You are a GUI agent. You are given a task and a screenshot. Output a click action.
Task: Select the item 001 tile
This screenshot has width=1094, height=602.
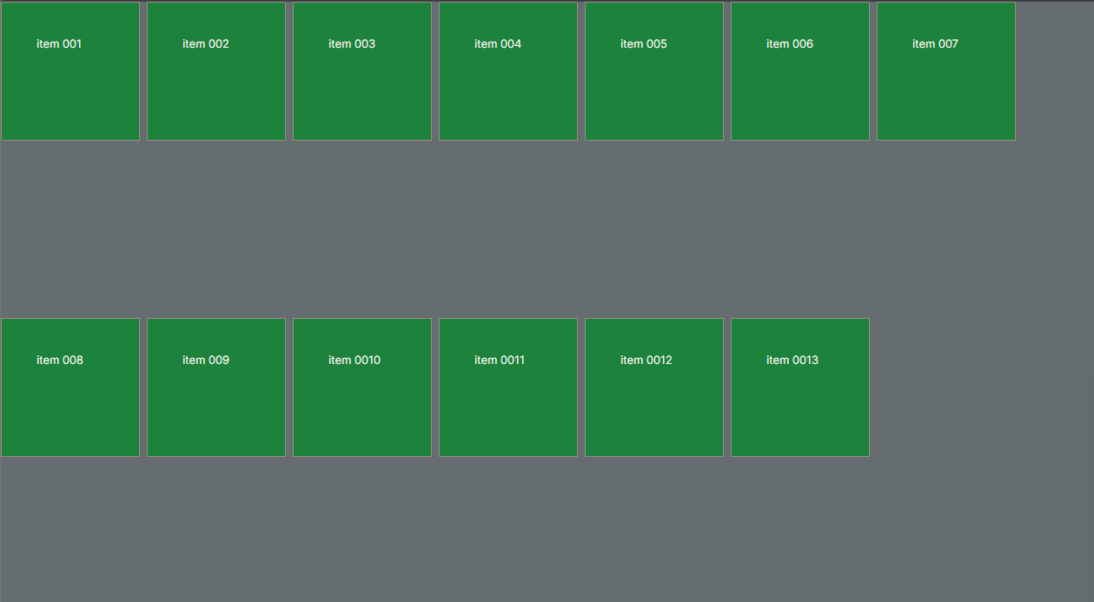click(x=70, y=71)
